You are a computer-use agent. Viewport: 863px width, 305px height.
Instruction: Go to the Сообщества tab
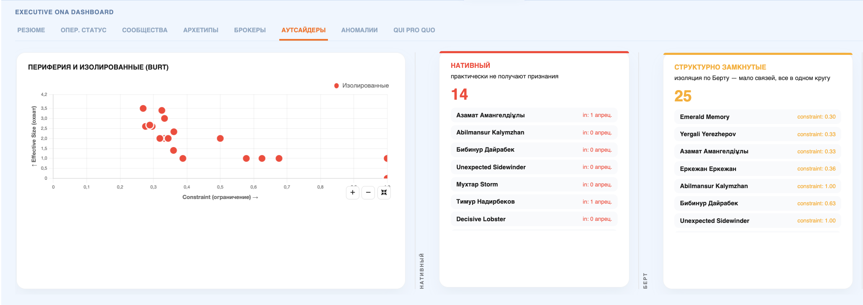[x=145, y=30]
